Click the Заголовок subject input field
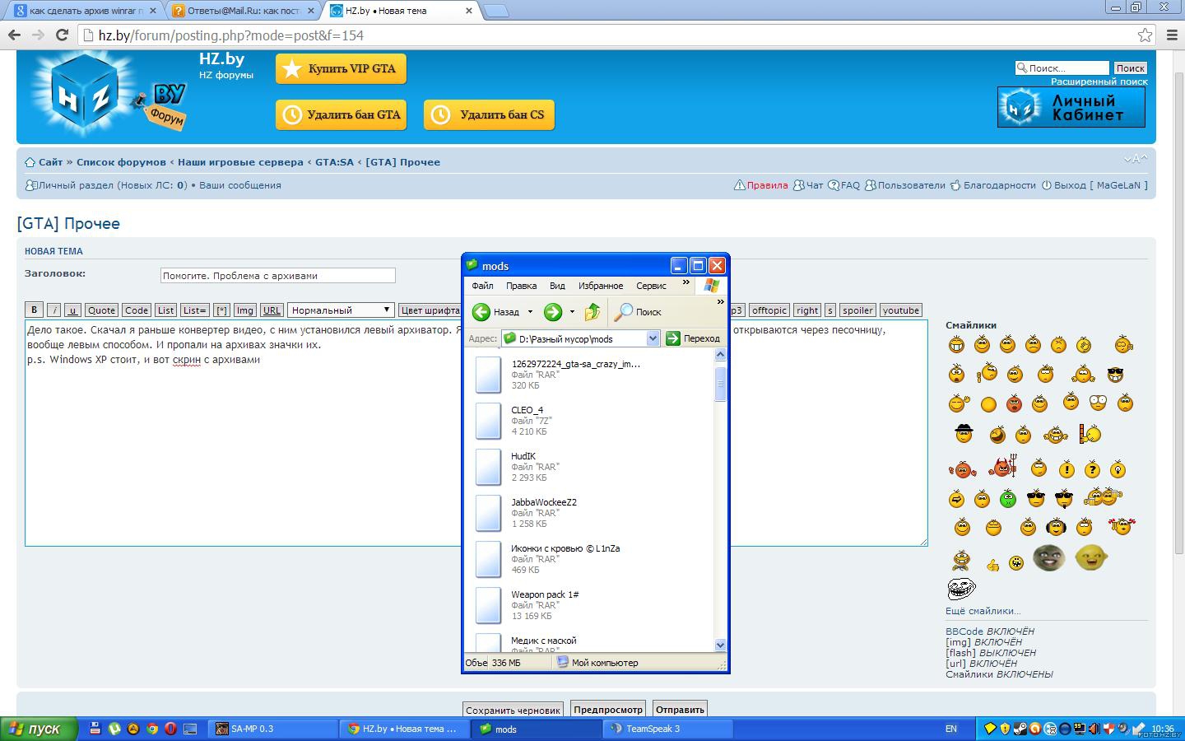This screenshot has width=1185, height=741. click(x=277, y=276)
